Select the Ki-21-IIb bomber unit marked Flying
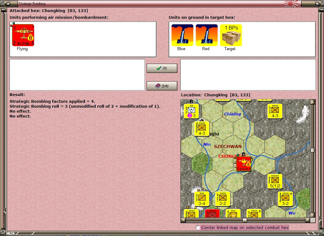The image size is (324, 236). point(23,35)
